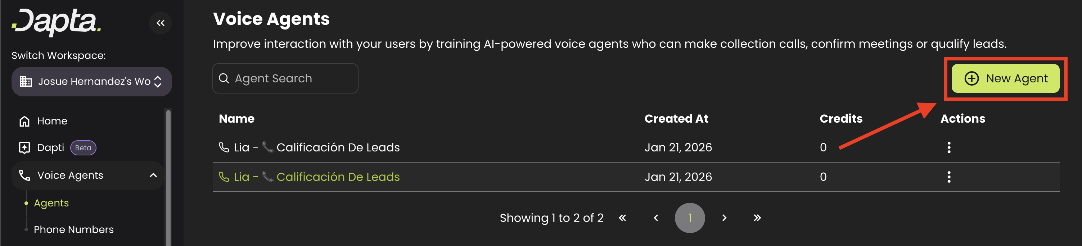Click the Dapta logo

coord(56,22)
